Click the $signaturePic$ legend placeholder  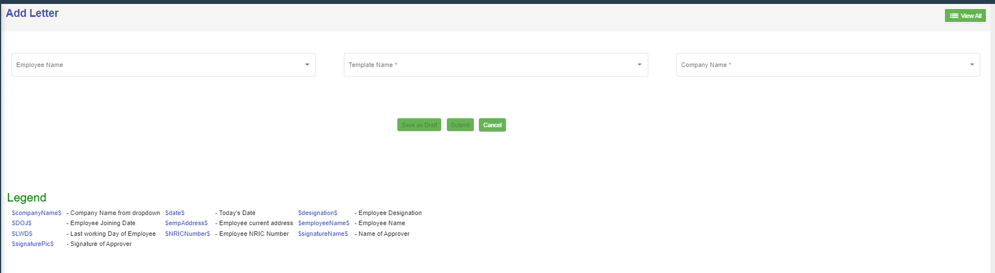[x=33, y=244]
